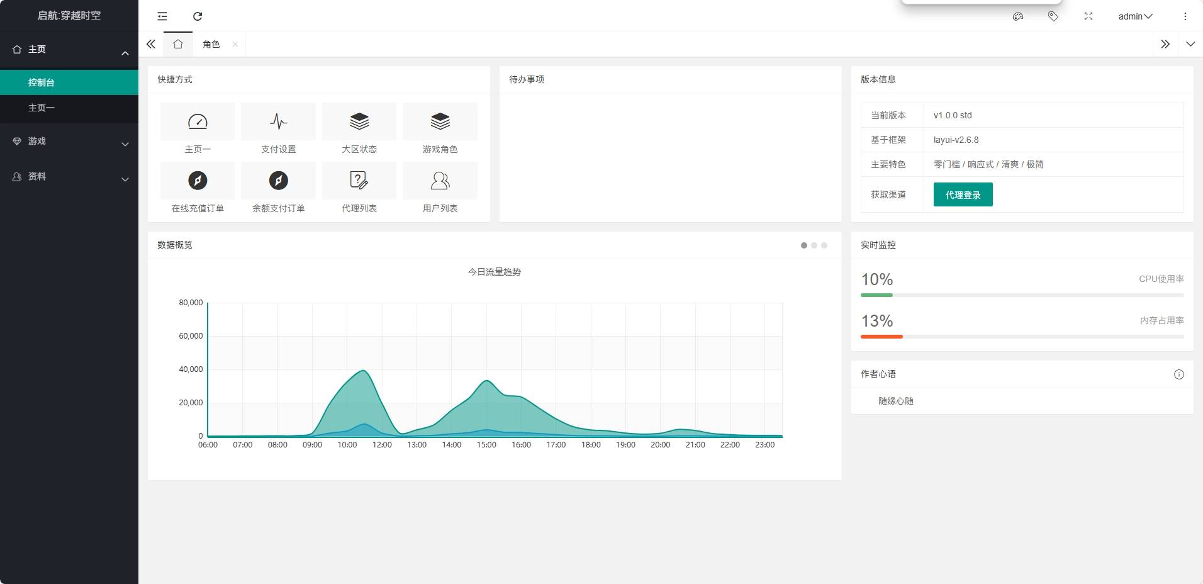Click the refresh page icon
This screenshot has height=584, width=1203.
click(x=198, y=16)
